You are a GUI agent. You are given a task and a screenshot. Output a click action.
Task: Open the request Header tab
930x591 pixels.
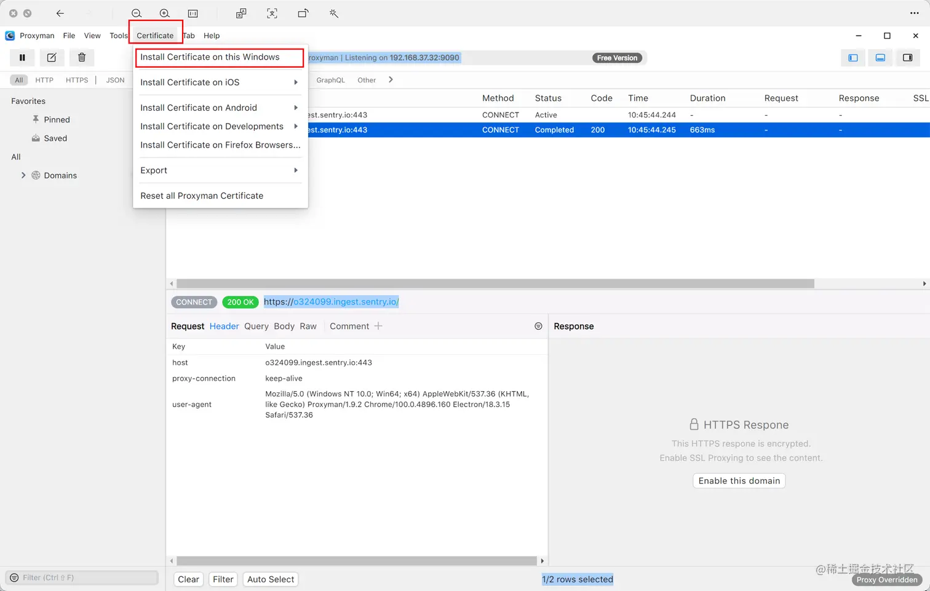[224, 327]
